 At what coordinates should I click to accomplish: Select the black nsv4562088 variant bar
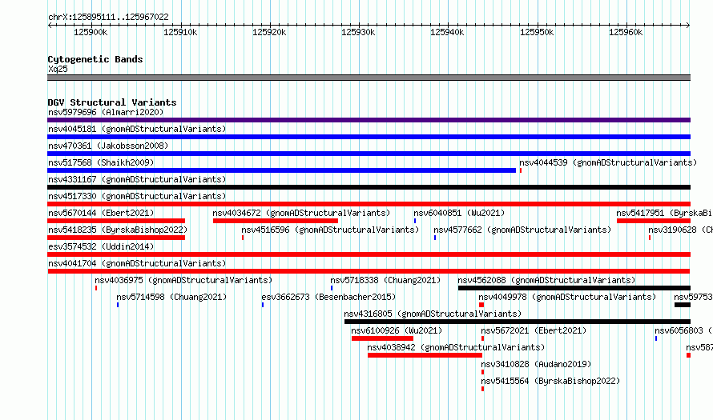point(574,288)
